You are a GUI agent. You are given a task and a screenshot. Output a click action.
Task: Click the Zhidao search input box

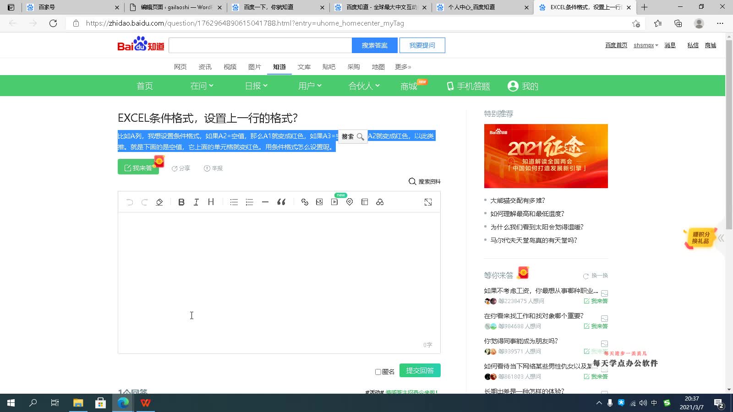point(260,45)
